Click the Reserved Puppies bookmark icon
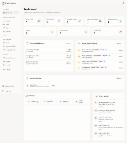 coord(100,21)
